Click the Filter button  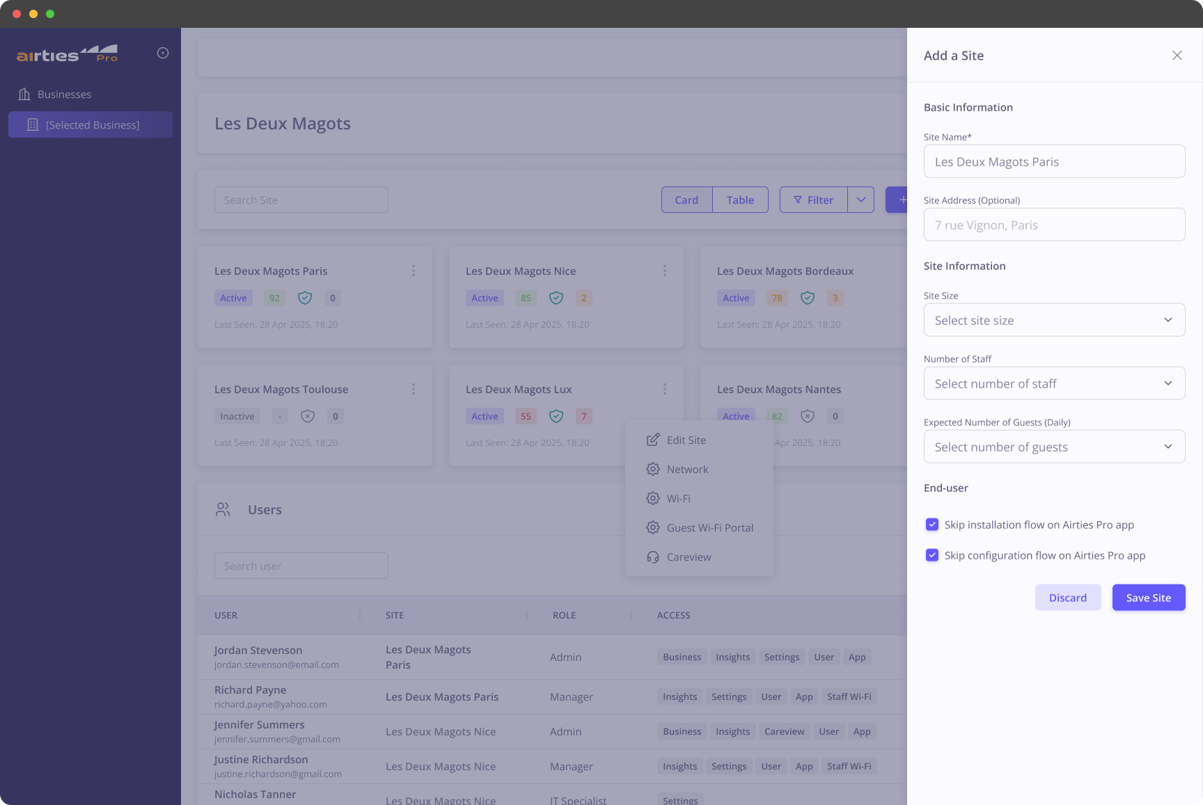[x=814, y=200]
